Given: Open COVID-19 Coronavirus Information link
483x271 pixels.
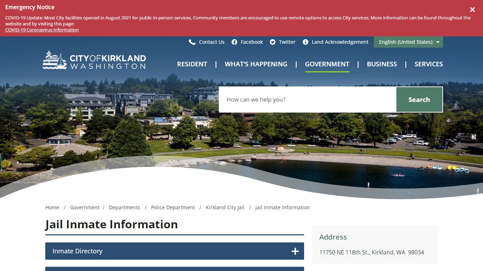Looking at the screenshot, I should (x=42, y=30).
